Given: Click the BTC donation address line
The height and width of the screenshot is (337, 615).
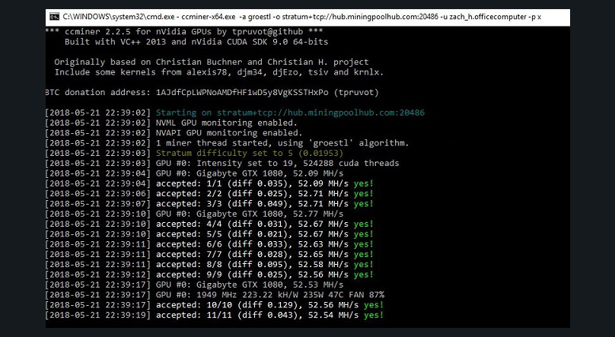Looking at the screenshot, I should pos(212,93).
